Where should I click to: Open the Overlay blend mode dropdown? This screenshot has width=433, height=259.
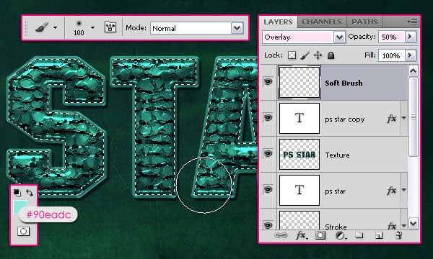pyautogui.click(x=304, y=37)
